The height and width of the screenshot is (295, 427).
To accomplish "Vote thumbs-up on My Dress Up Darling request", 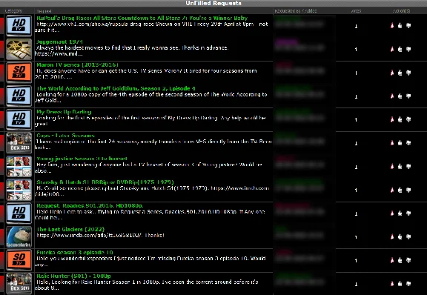I will 400,119.
